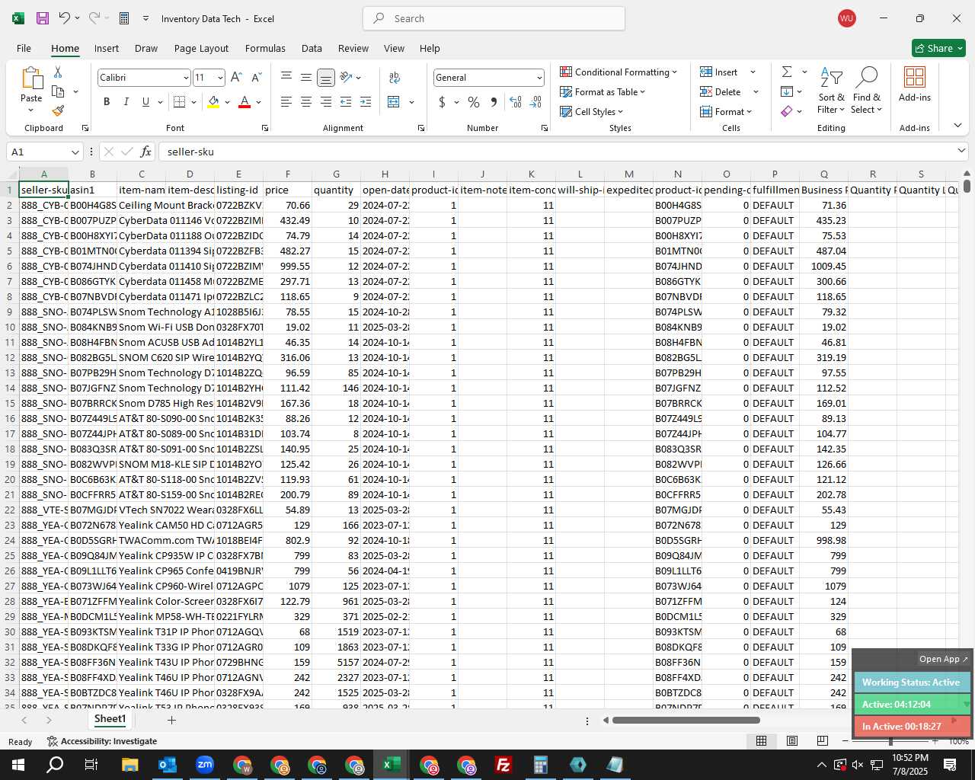Switch to Page Break Preview icon

click(x=823, y=740)
